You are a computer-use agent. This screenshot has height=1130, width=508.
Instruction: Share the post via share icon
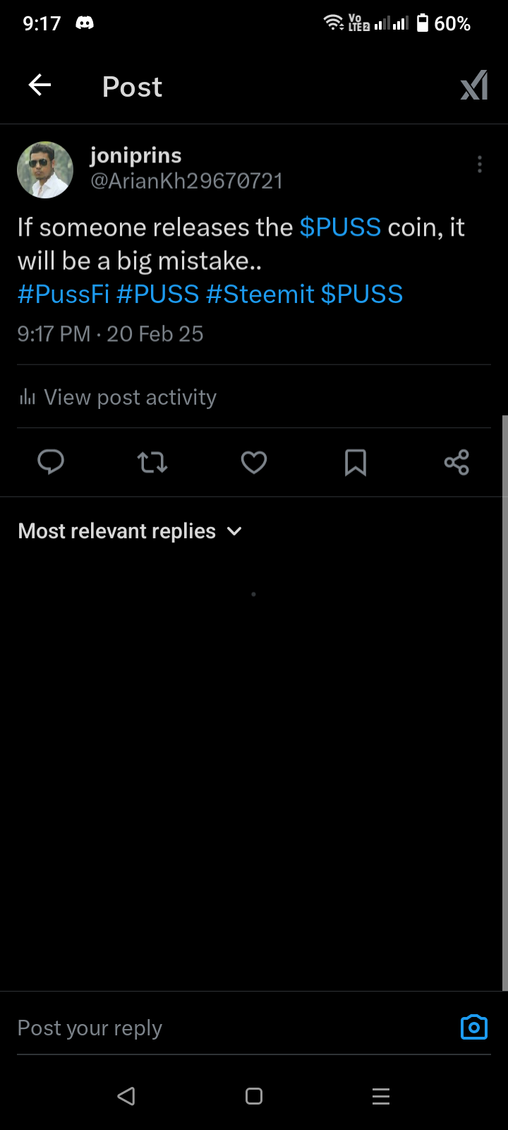tap(456, 463)
